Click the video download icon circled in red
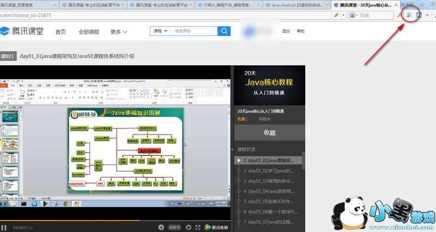Image resolution: width=436 pixels, height=232 pixels. pos(409,15)
